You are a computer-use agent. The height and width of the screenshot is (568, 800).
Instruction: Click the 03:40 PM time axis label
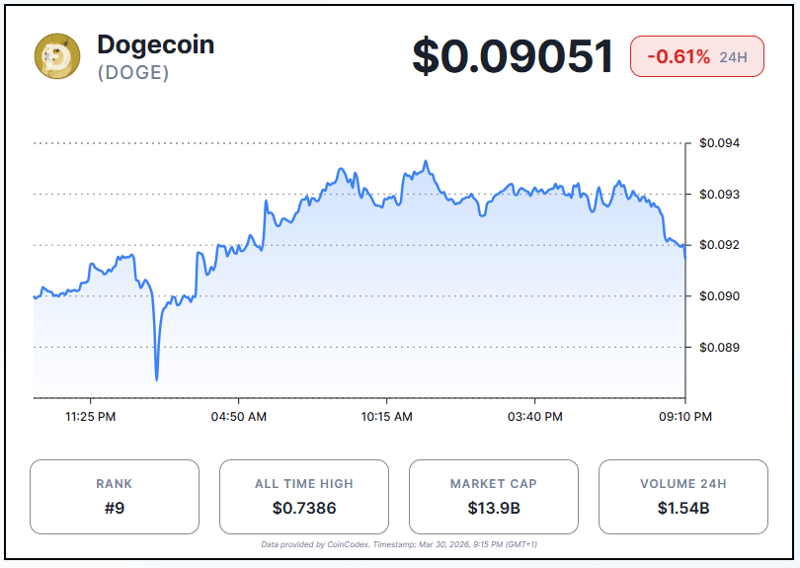coord(534,417)
